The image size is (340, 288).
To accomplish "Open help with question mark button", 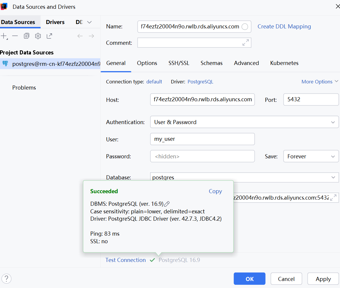I will 6,279.
